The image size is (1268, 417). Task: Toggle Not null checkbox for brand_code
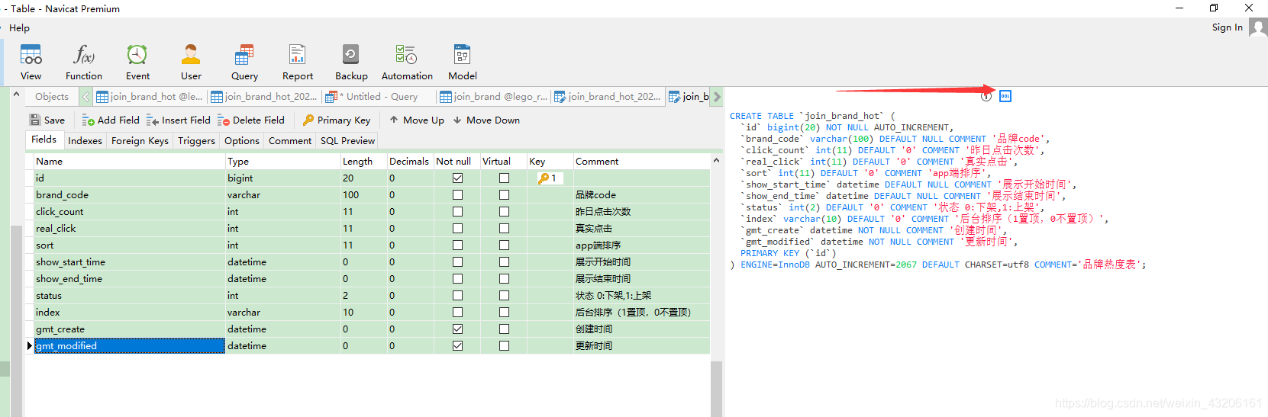click(x=457, y=195)
